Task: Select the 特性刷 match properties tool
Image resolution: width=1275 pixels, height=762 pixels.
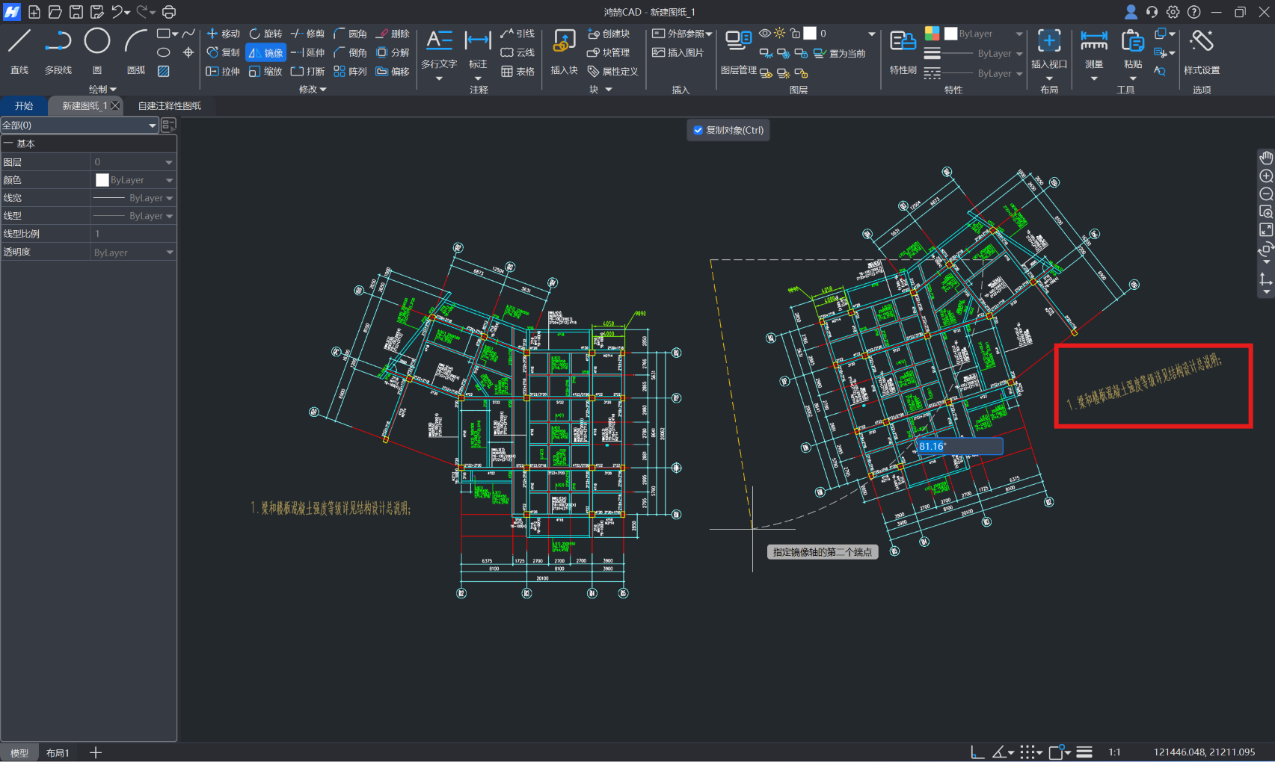Action: click(x=903, y=51)
